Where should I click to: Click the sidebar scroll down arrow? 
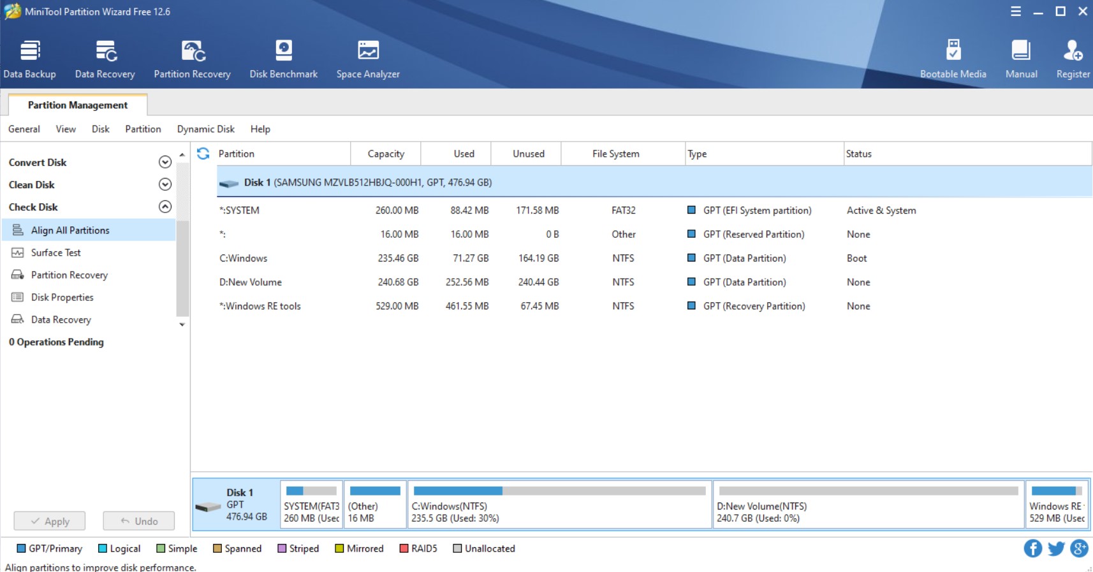(182, 325)
